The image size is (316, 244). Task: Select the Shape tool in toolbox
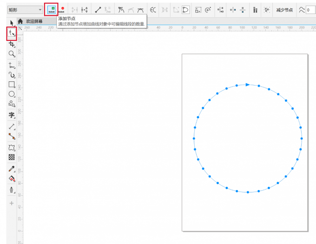[x=12, y=33]
